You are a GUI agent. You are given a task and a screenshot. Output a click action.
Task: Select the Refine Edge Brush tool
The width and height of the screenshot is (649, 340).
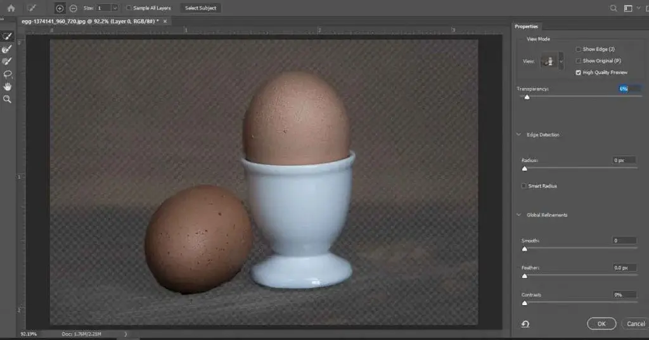coord(8,49)
